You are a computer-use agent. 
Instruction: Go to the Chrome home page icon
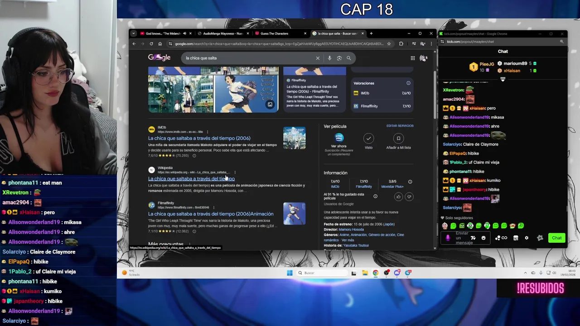pyautogui.click(x=160, y=44)
